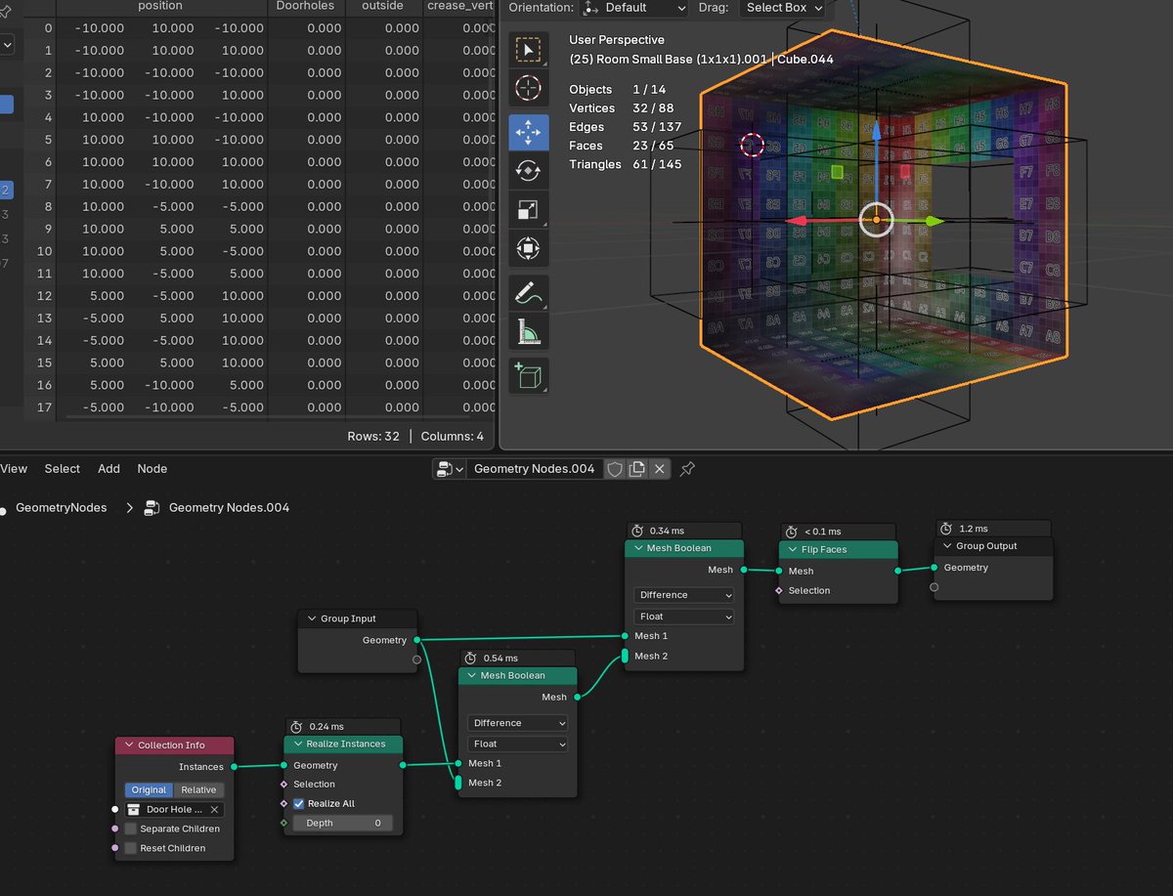
Task: Click the Instances output socket
Action: tap(234, 767)
